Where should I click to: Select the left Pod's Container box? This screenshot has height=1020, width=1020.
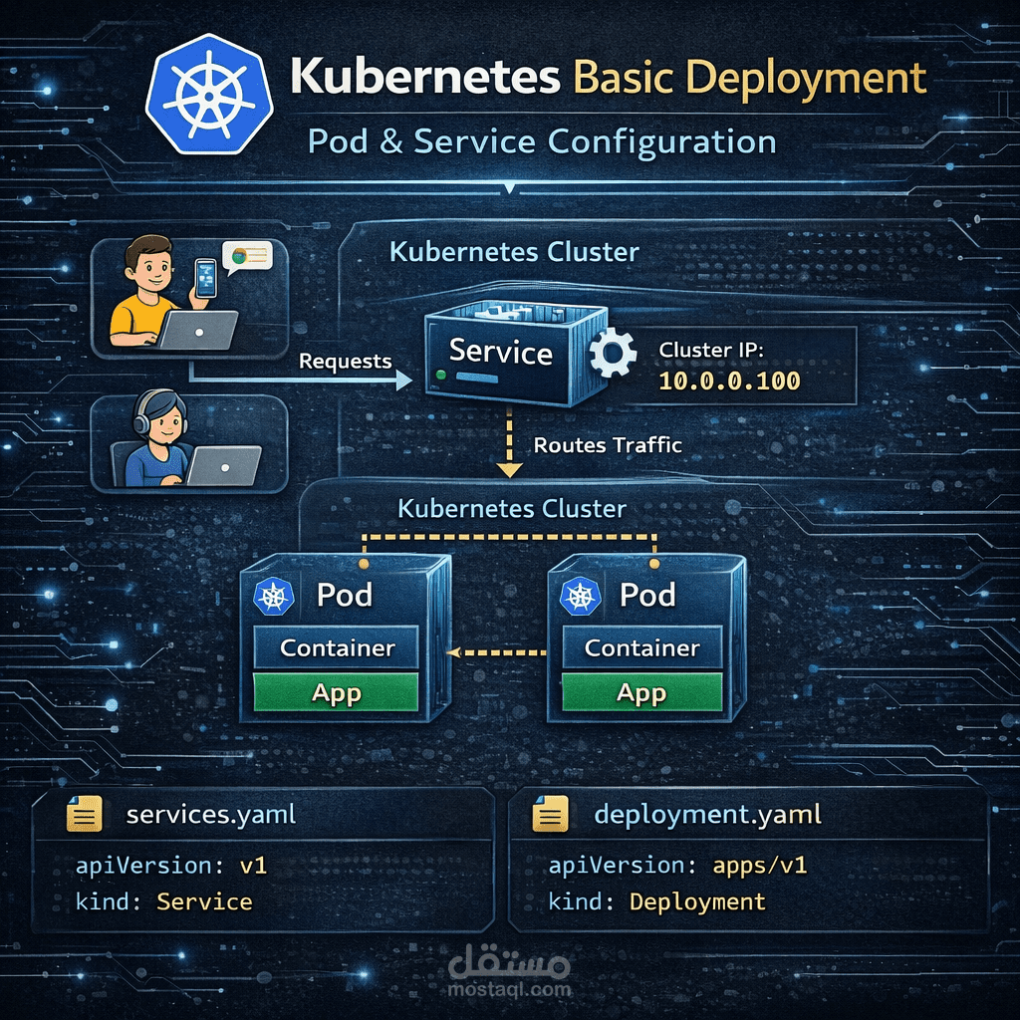tap(336, 647)
